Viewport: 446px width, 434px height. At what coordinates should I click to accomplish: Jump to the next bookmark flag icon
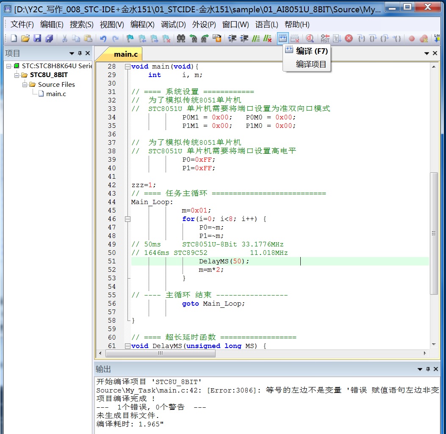pyautogui.click(x=154, y=38)
